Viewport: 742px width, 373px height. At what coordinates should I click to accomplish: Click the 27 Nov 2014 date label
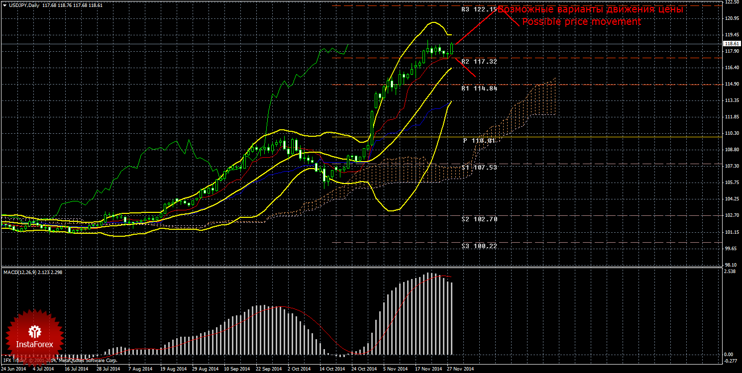tap(460, 369)
